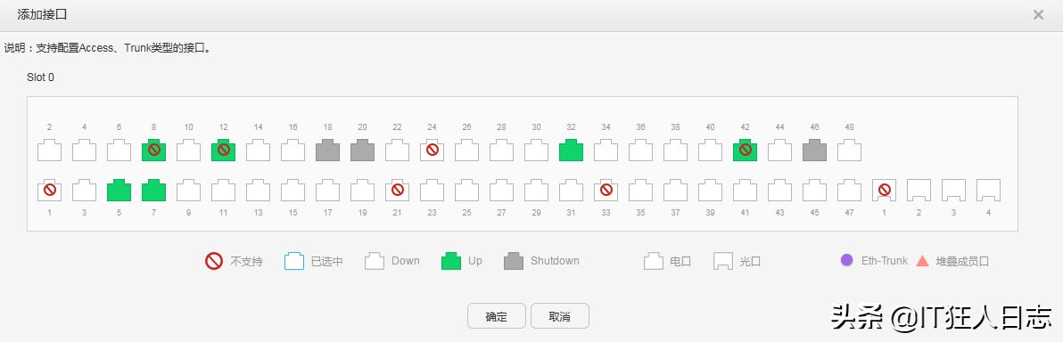The height and width of the screenshot is (342, 1063).
Task: Click the purple Eth-Trunk legend dot
Action: click(x=846, y=260)
